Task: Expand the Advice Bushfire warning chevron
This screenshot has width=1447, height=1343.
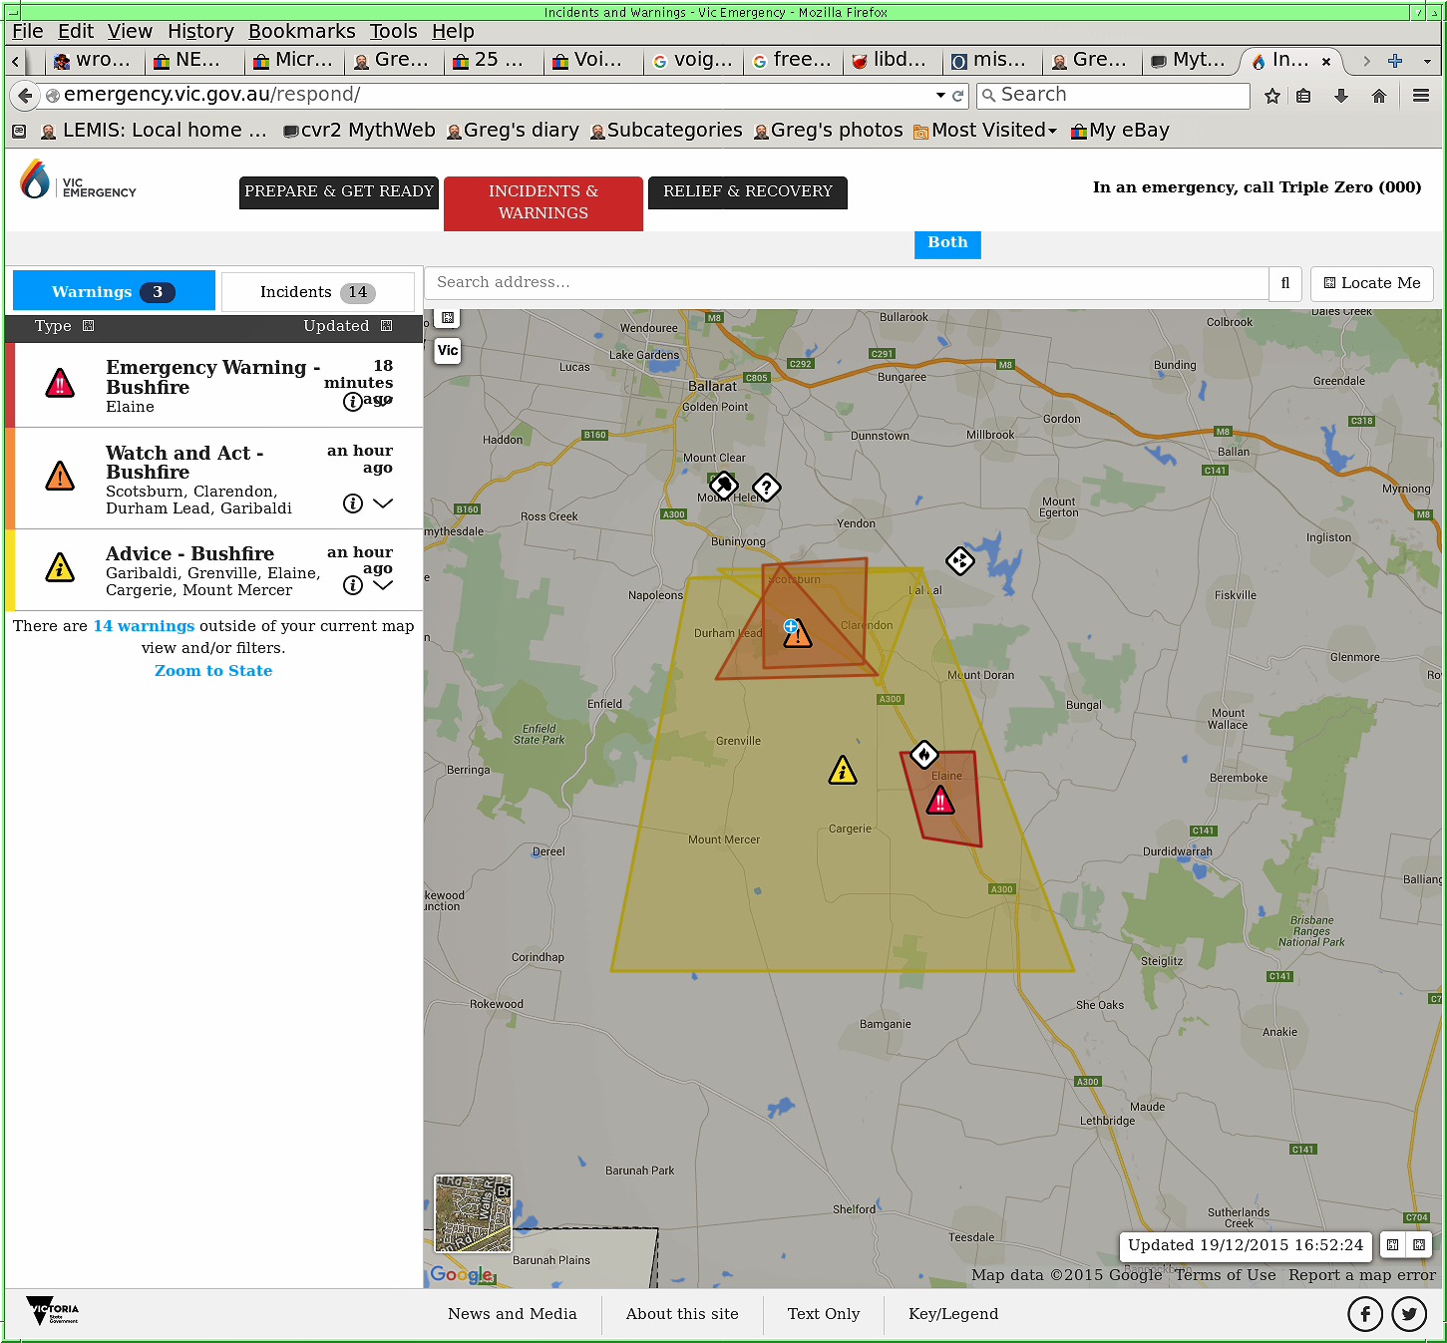Action: (x=383, y=585)
